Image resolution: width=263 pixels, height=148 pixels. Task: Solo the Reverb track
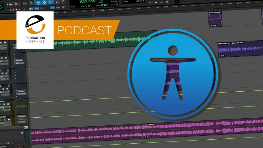click(x=4, y=104)
